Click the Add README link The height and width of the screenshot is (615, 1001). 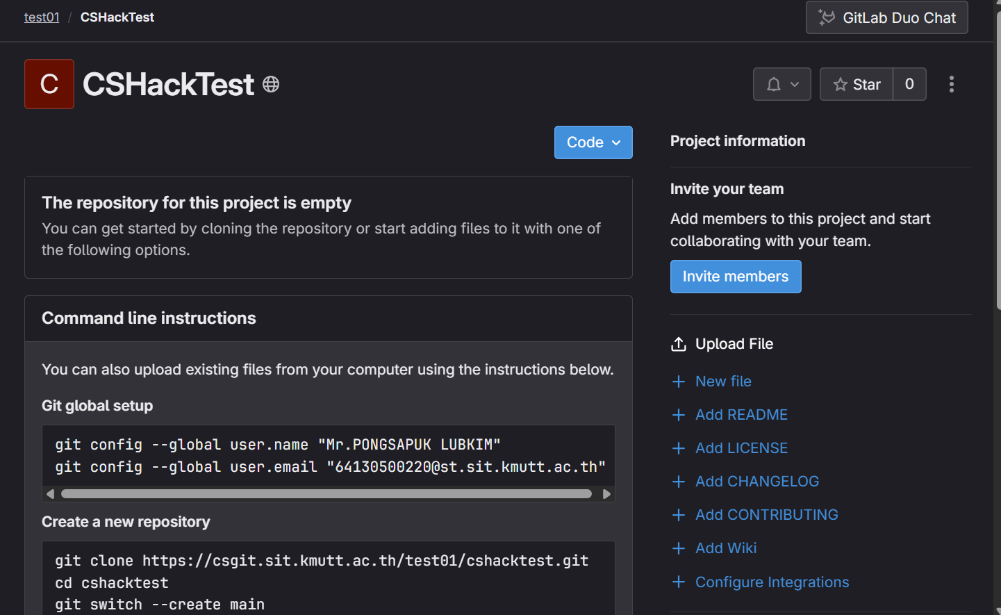coord(741,415)
